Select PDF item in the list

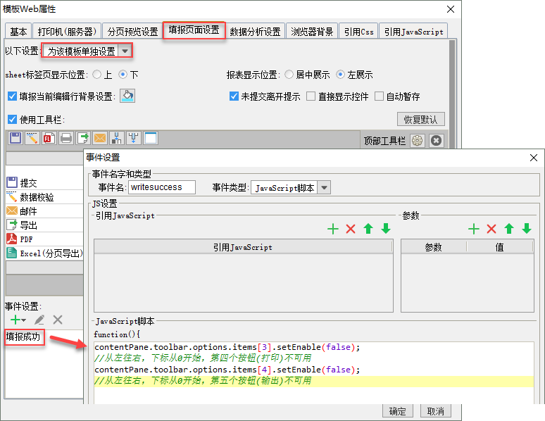[x=44, y=239]
